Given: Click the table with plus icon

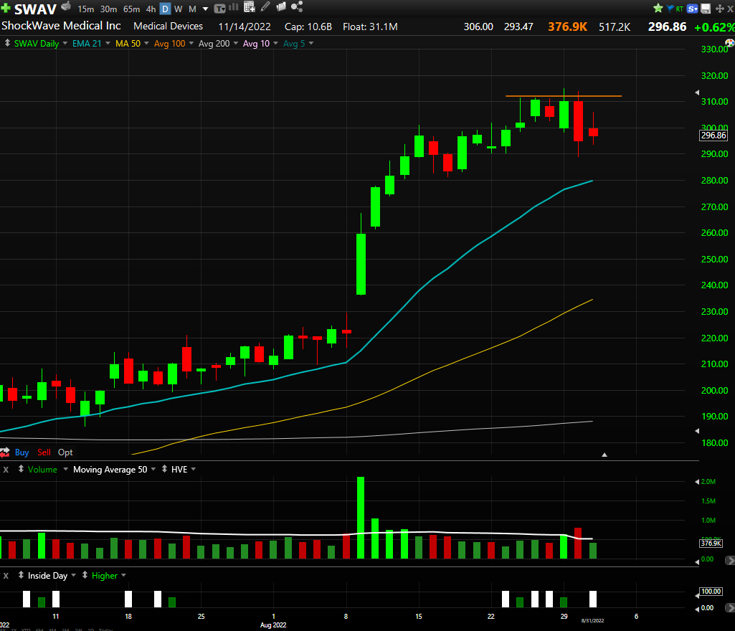Looking at the screenshot, I should [250, 6].
